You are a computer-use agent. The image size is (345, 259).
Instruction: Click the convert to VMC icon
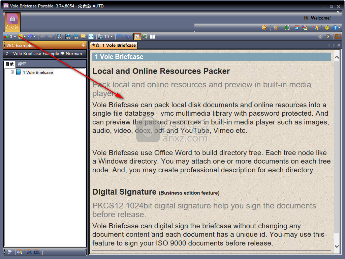pyautogui.click(x=29, y=252)
